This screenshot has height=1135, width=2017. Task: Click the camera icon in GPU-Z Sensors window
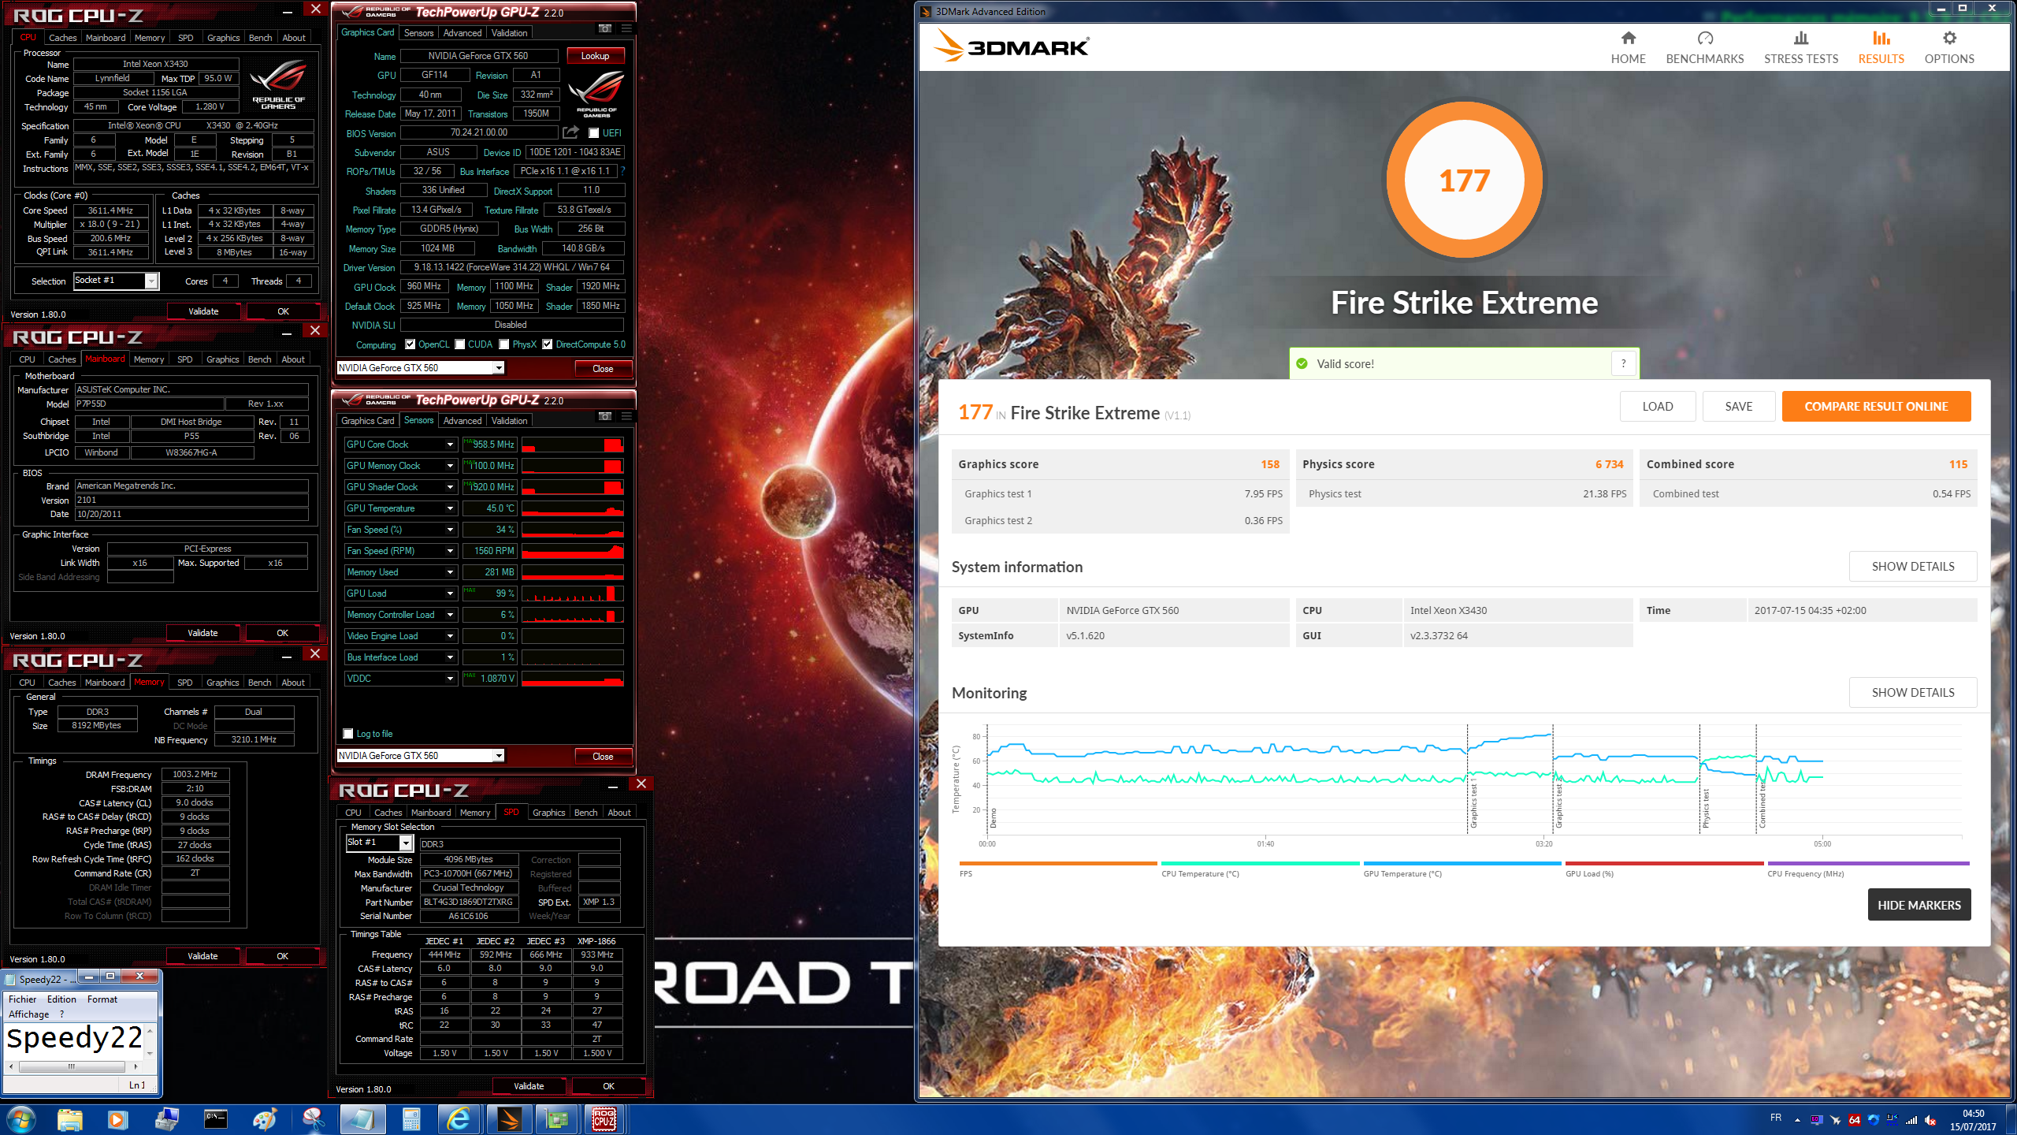[604, 416]
